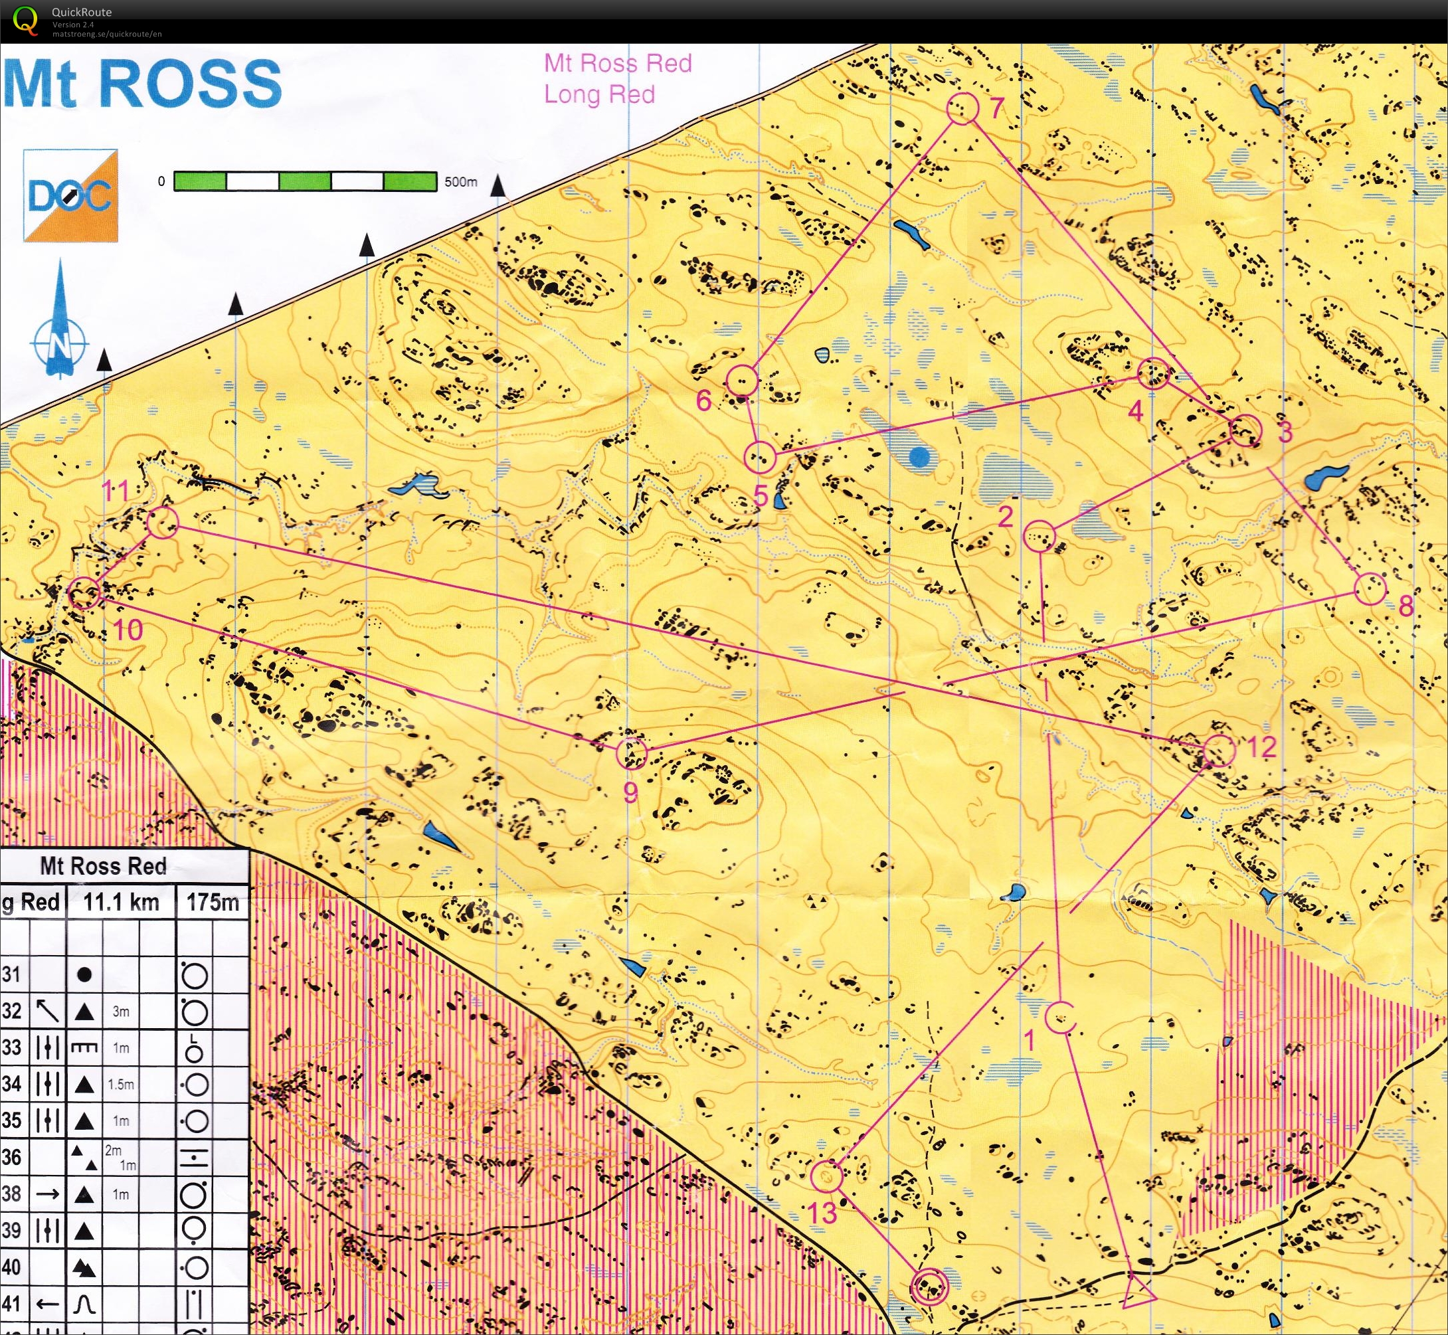
Task: Click the green and white scale bar
Action: coord(305,181)
